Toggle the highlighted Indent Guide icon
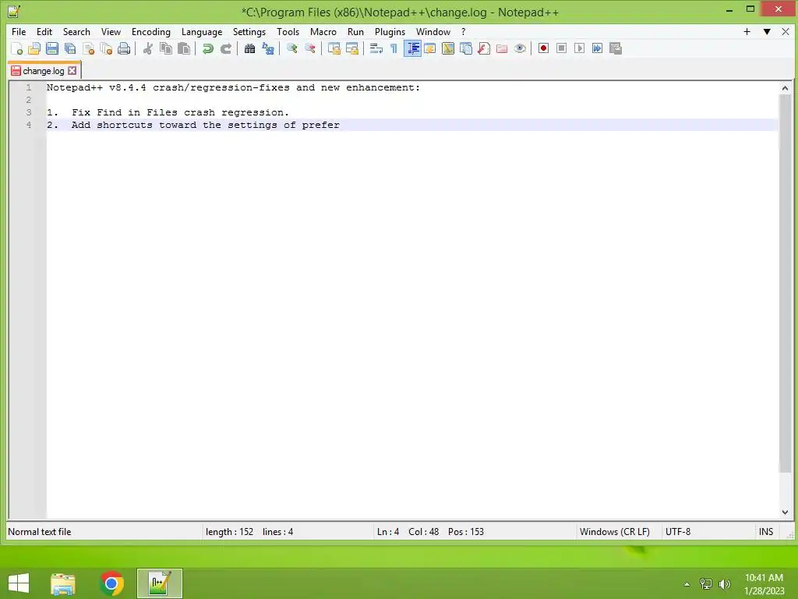The image size is (798, 599). pos(412,48)
